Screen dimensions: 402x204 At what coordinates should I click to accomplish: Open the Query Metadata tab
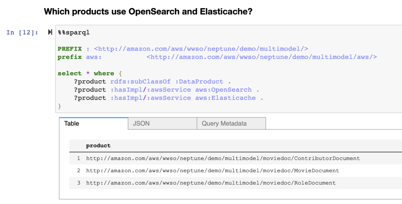point(231,124)
